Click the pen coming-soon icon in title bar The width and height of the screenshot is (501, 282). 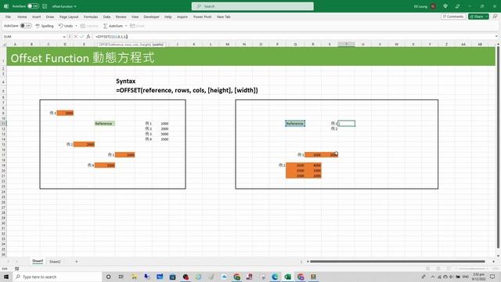[457, 6]
